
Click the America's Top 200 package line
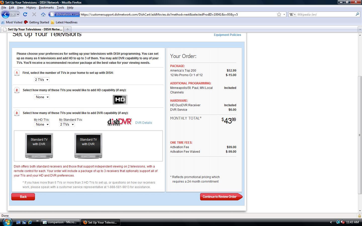203,71
